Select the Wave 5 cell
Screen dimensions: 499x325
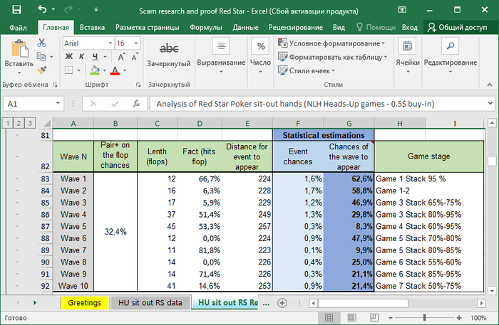click(73, 226)
